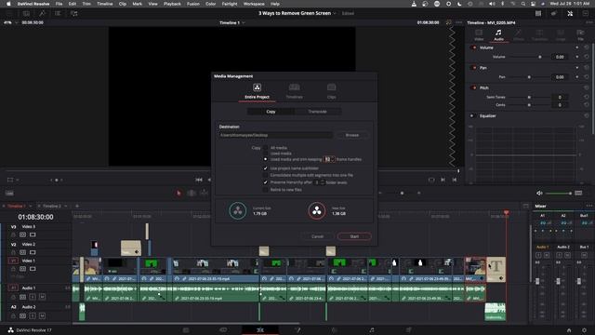595x335 pixels.
Task: Toggle the Pitch section enable switch
Action: click(473, 87)
